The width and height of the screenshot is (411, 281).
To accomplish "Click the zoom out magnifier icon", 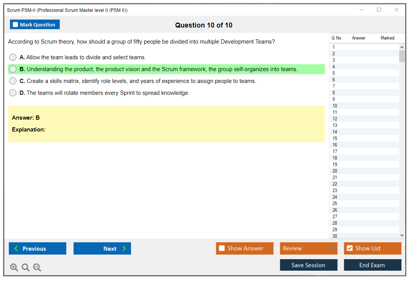I will (x=37, y=268).
